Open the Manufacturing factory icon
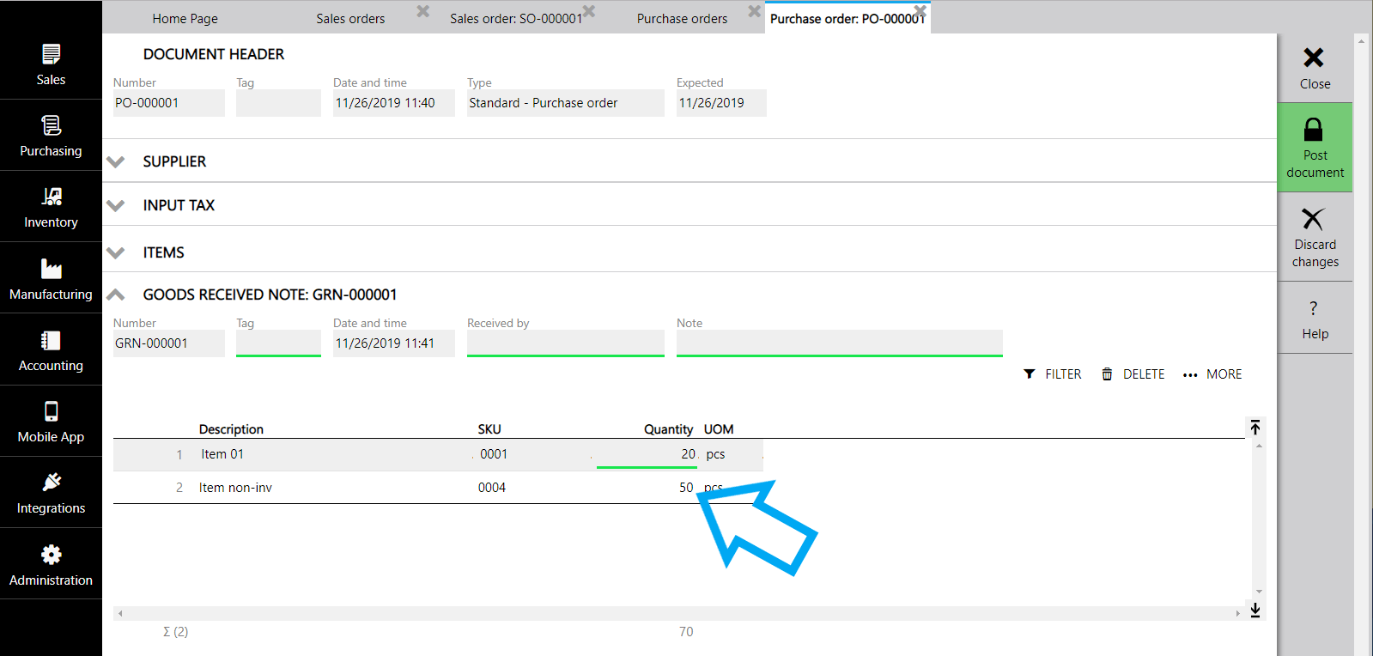Viewport: 1373px width, 656px height. (x=51, y=269)
